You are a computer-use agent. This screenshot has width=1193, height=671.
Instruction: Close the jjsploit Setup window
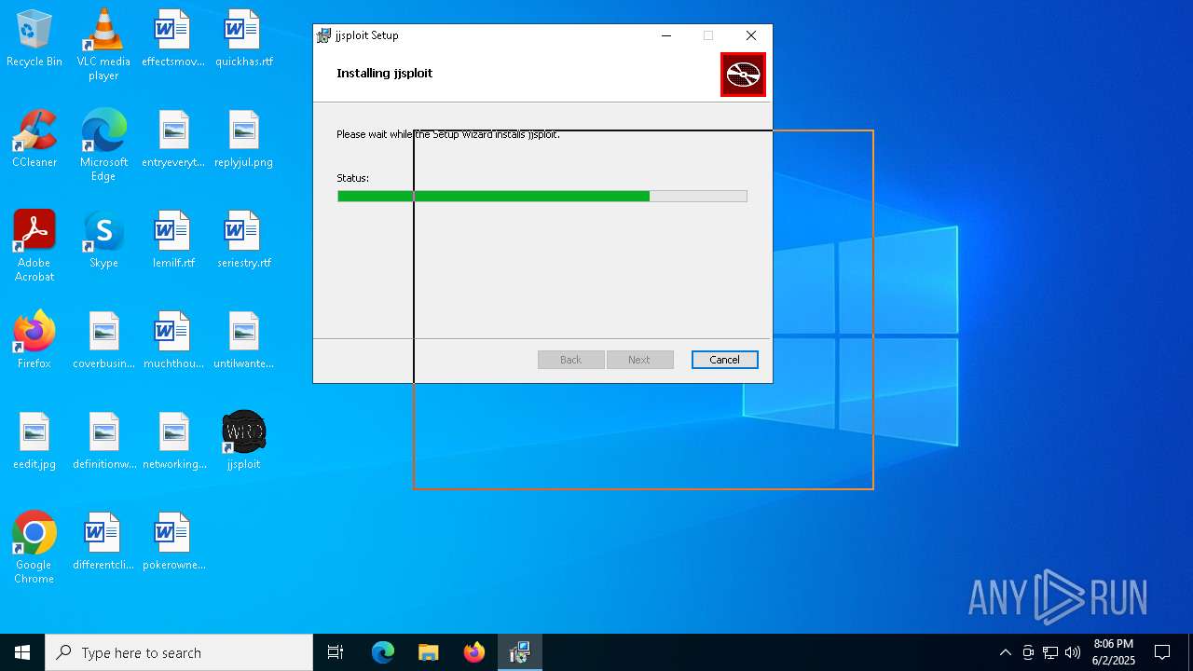coord(751,35)
